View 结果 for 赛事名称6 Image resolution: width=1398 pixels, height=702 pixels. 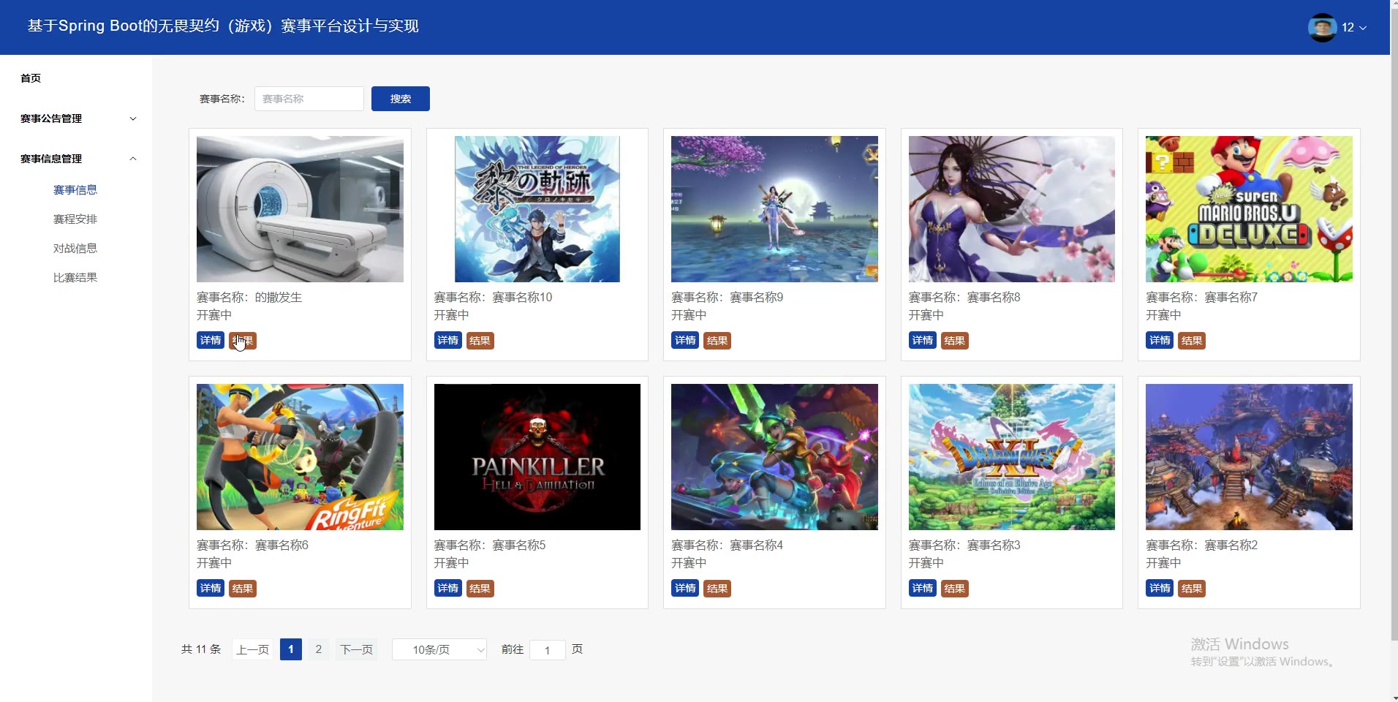243,589
